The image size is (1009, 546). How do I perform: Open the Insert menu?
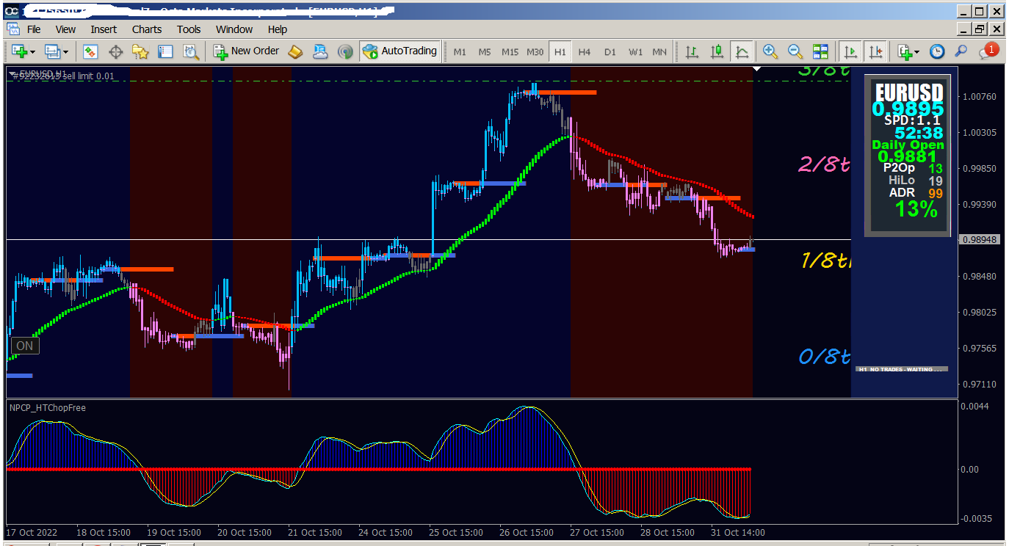coord(104,29)
